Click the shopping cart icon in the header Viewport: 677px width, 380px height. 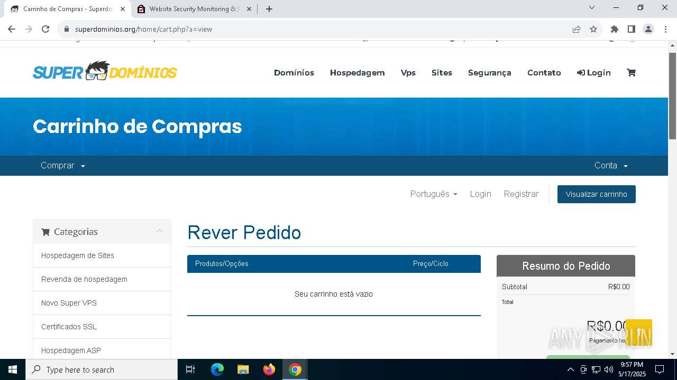tap(631, 73)
